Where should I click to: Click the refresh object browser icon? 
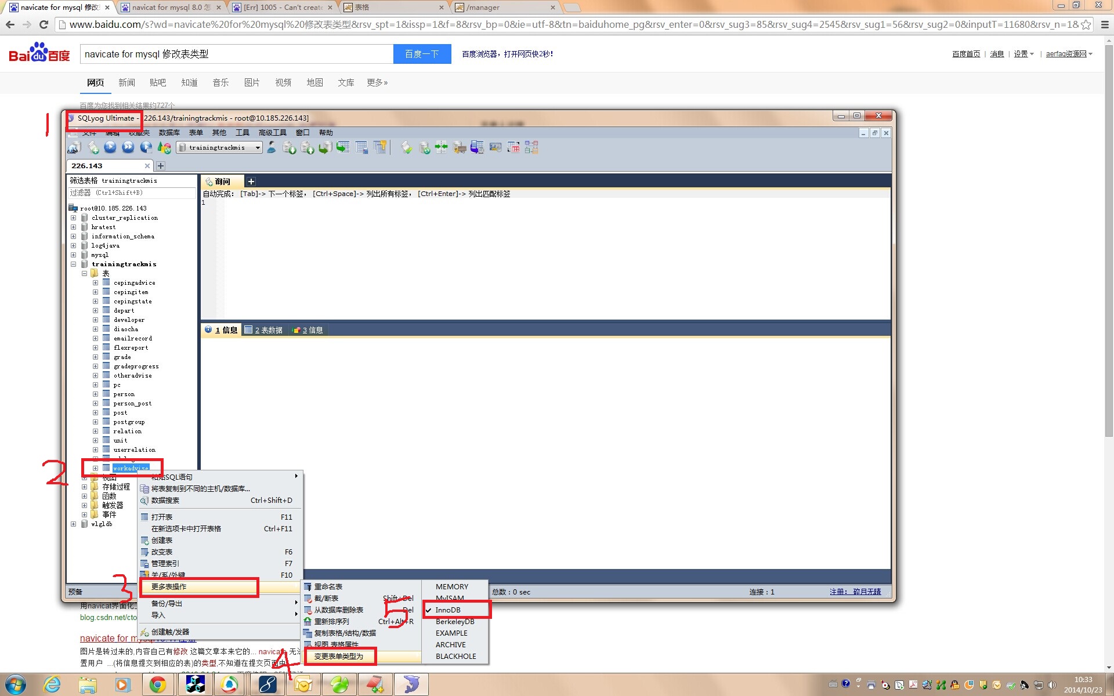pos(164,148)
